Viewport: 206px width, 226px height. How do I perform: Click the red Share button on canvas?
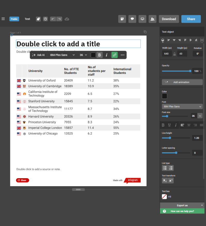point(22,180)
